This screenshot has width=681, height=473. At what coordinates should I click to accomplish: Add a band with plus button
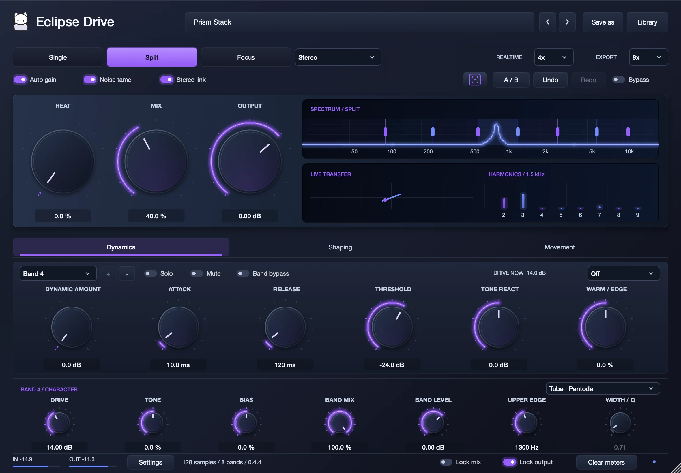tap(108, 273)
